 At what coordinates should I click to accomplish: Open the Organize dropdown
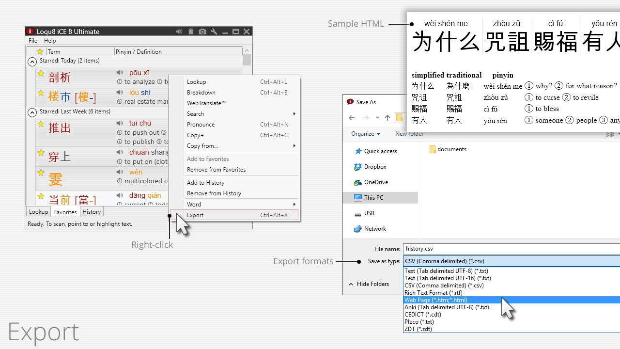tap(366, 134)
